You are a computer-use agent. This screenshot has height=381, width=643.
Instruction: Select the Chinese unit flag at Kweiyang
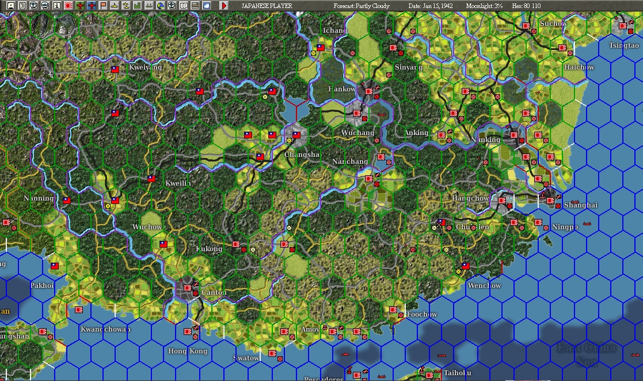pos(115,70)
